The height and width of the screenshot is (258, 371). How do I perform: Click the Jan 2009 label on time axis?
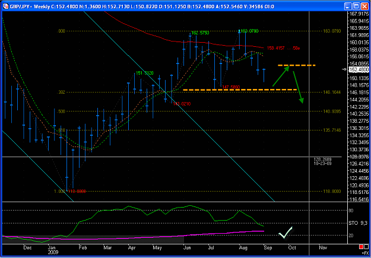(52, 250)
